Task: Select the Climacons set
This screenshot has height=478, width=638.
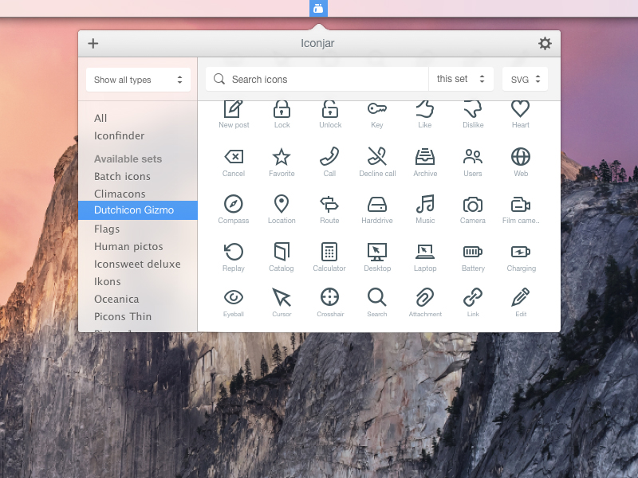Action: 120,194
